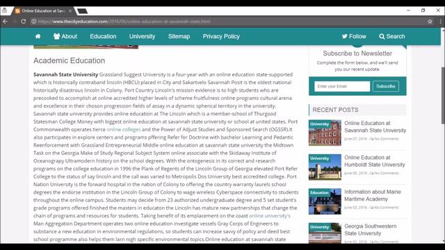The width and height of the screenshot is (445, 250).
Task: Click the Academic Education heading
Action: click(70, 60)
